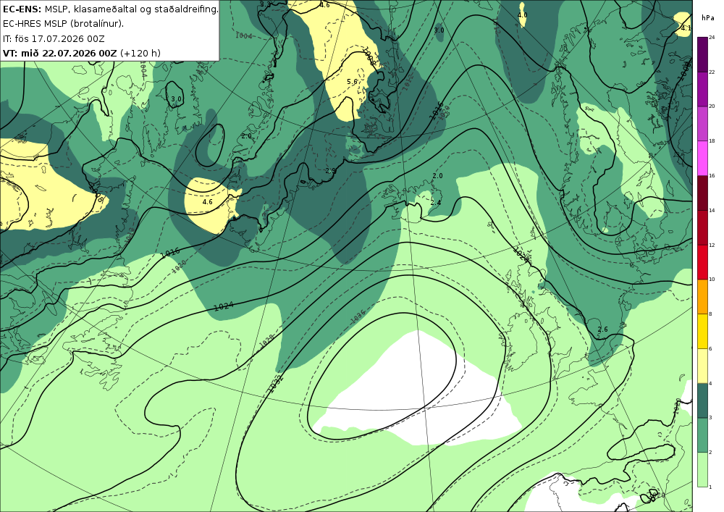Pick the dark green 3–4 hPa legend swatch
724x512 pixels.
(x=702, y=400)
